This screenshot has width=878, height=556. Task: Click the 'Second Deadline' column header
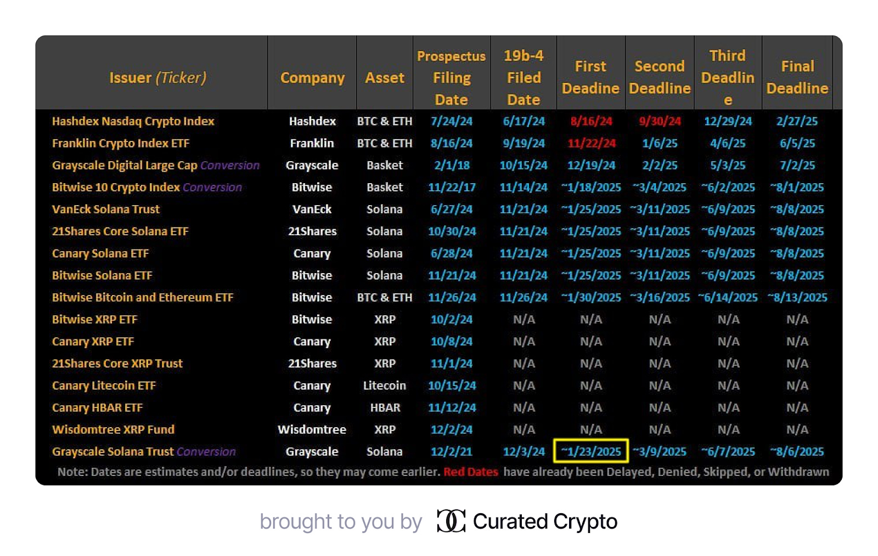click(x=660, y=77)
